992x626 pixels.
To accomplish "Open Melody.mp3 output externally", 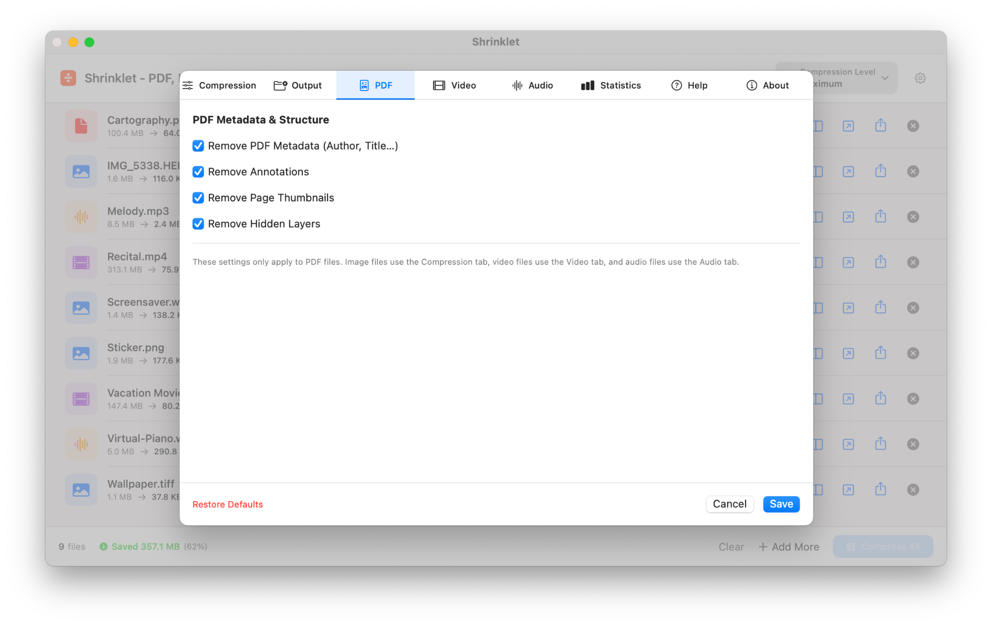I will (x=848, y=217).
